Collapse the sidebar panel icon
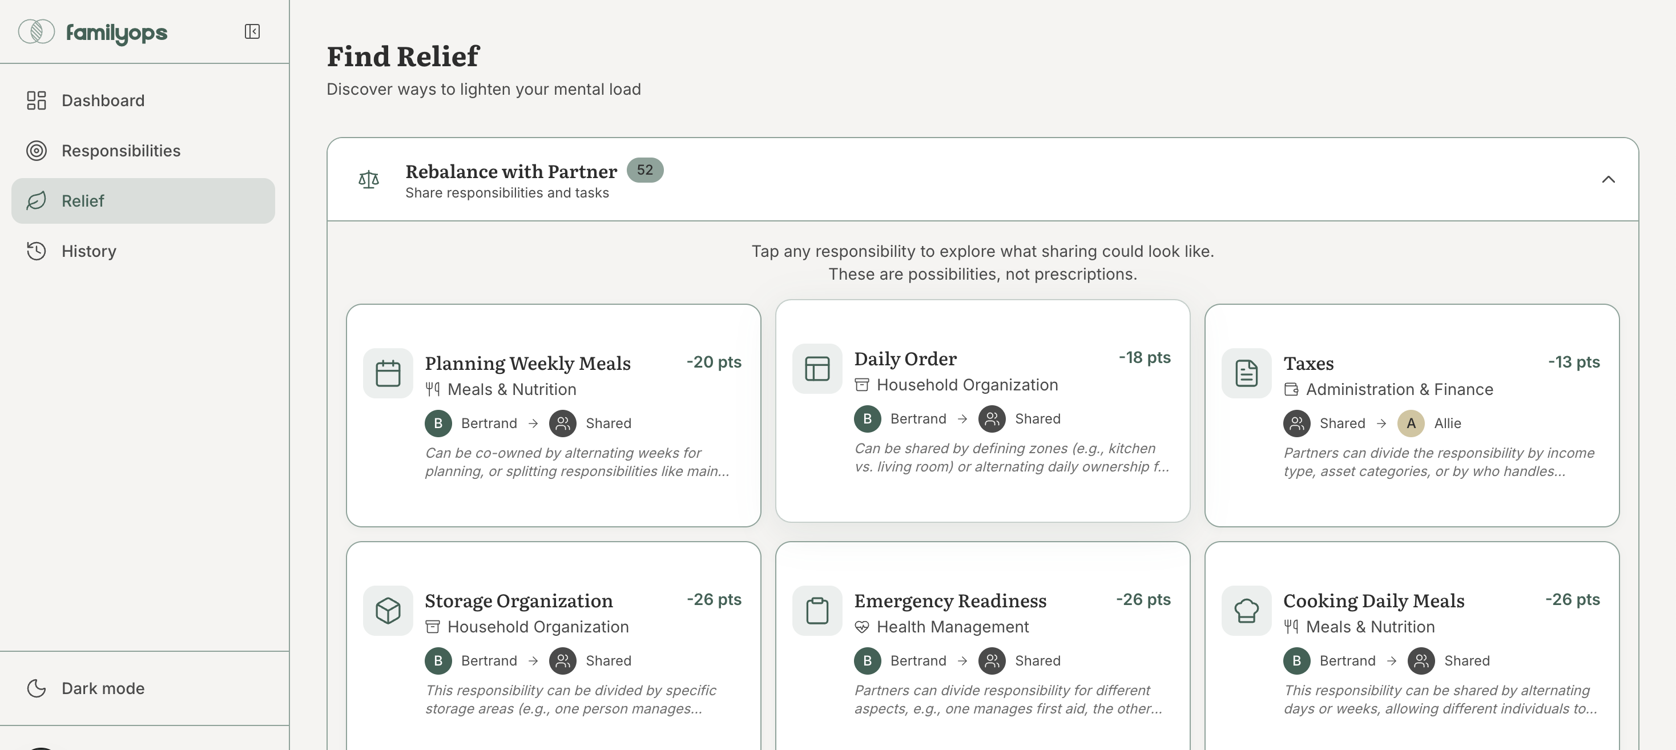This screenshot has width=1676, height=750. pos(252,32)
